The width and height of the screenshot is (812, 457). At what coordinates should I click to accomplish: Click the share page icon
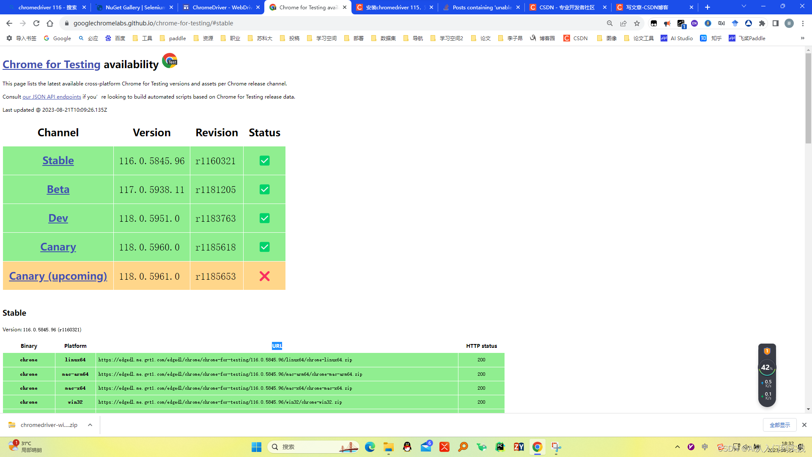tap(623, 23)
